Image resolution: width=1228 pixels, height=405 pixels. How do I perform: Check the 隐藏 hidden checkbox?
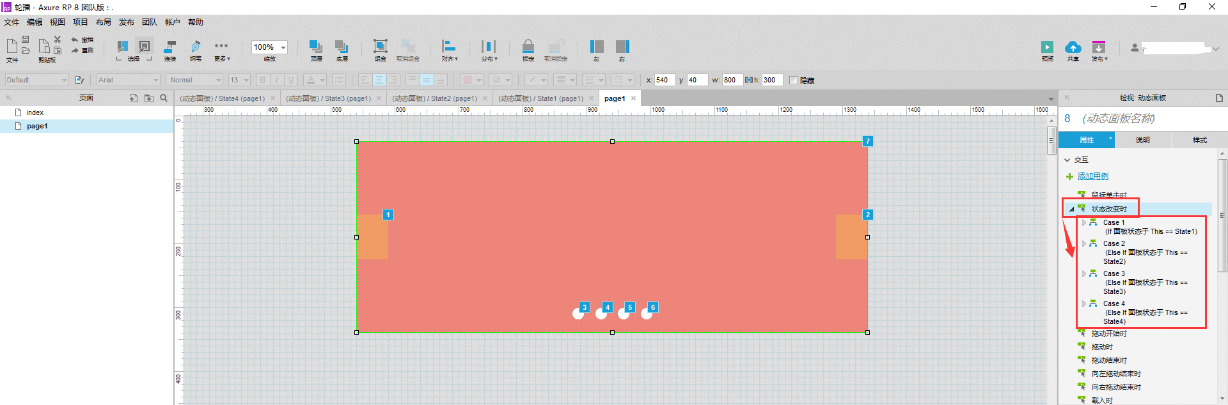(x=793, y=80)
